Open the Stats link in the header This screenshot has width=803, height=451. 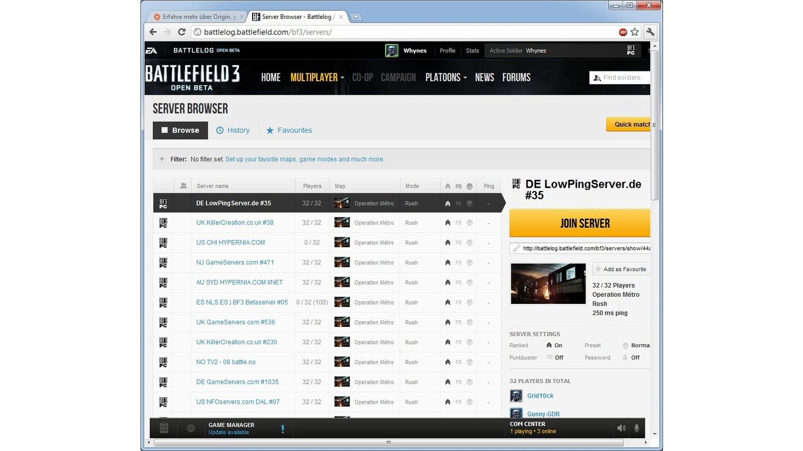(472, 51)
